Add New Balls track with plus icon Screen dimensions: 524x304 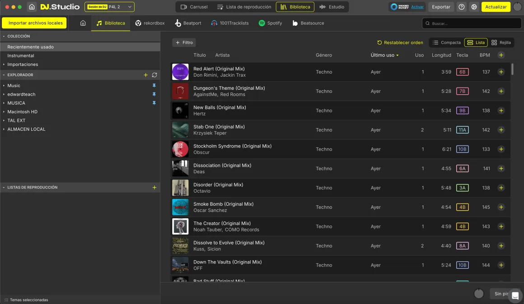tap(501, 111)
